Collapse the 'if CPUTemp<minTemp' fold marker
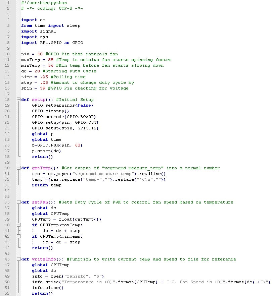 [x=18, y=236]
